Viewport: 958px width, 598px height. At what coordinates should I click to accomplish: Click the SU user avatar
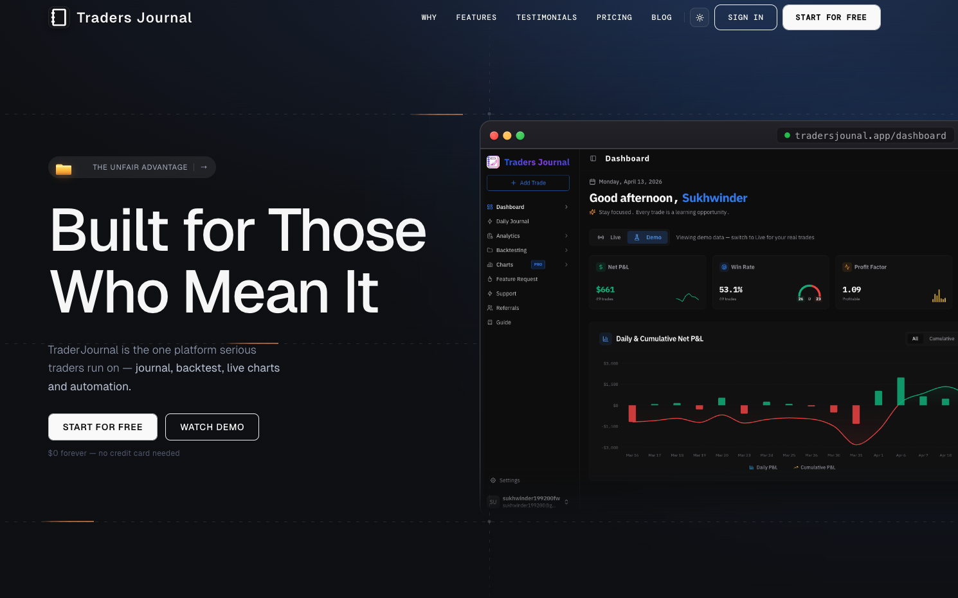pyautogui.click(x=493, y=502)
